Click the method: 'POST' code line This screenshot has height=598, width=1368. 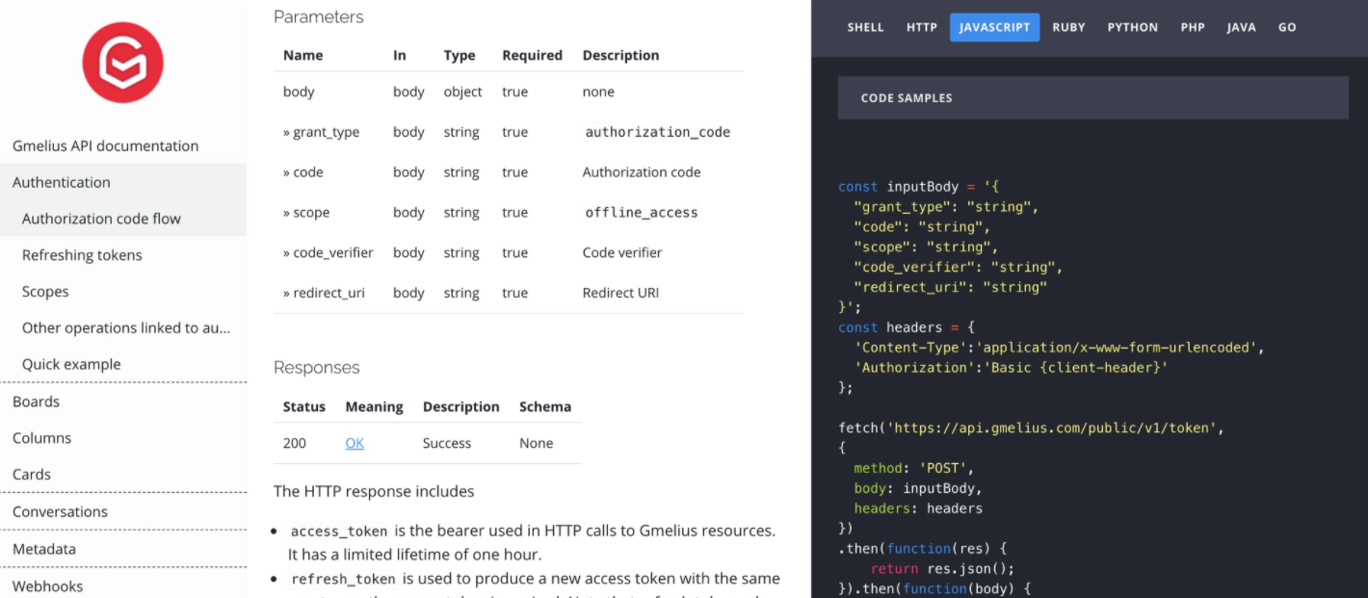coord(914,468)
